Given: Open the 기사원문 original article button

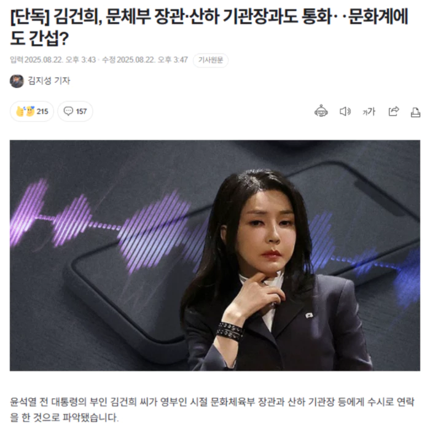Looking at the screenshot, I should [211, 60].
